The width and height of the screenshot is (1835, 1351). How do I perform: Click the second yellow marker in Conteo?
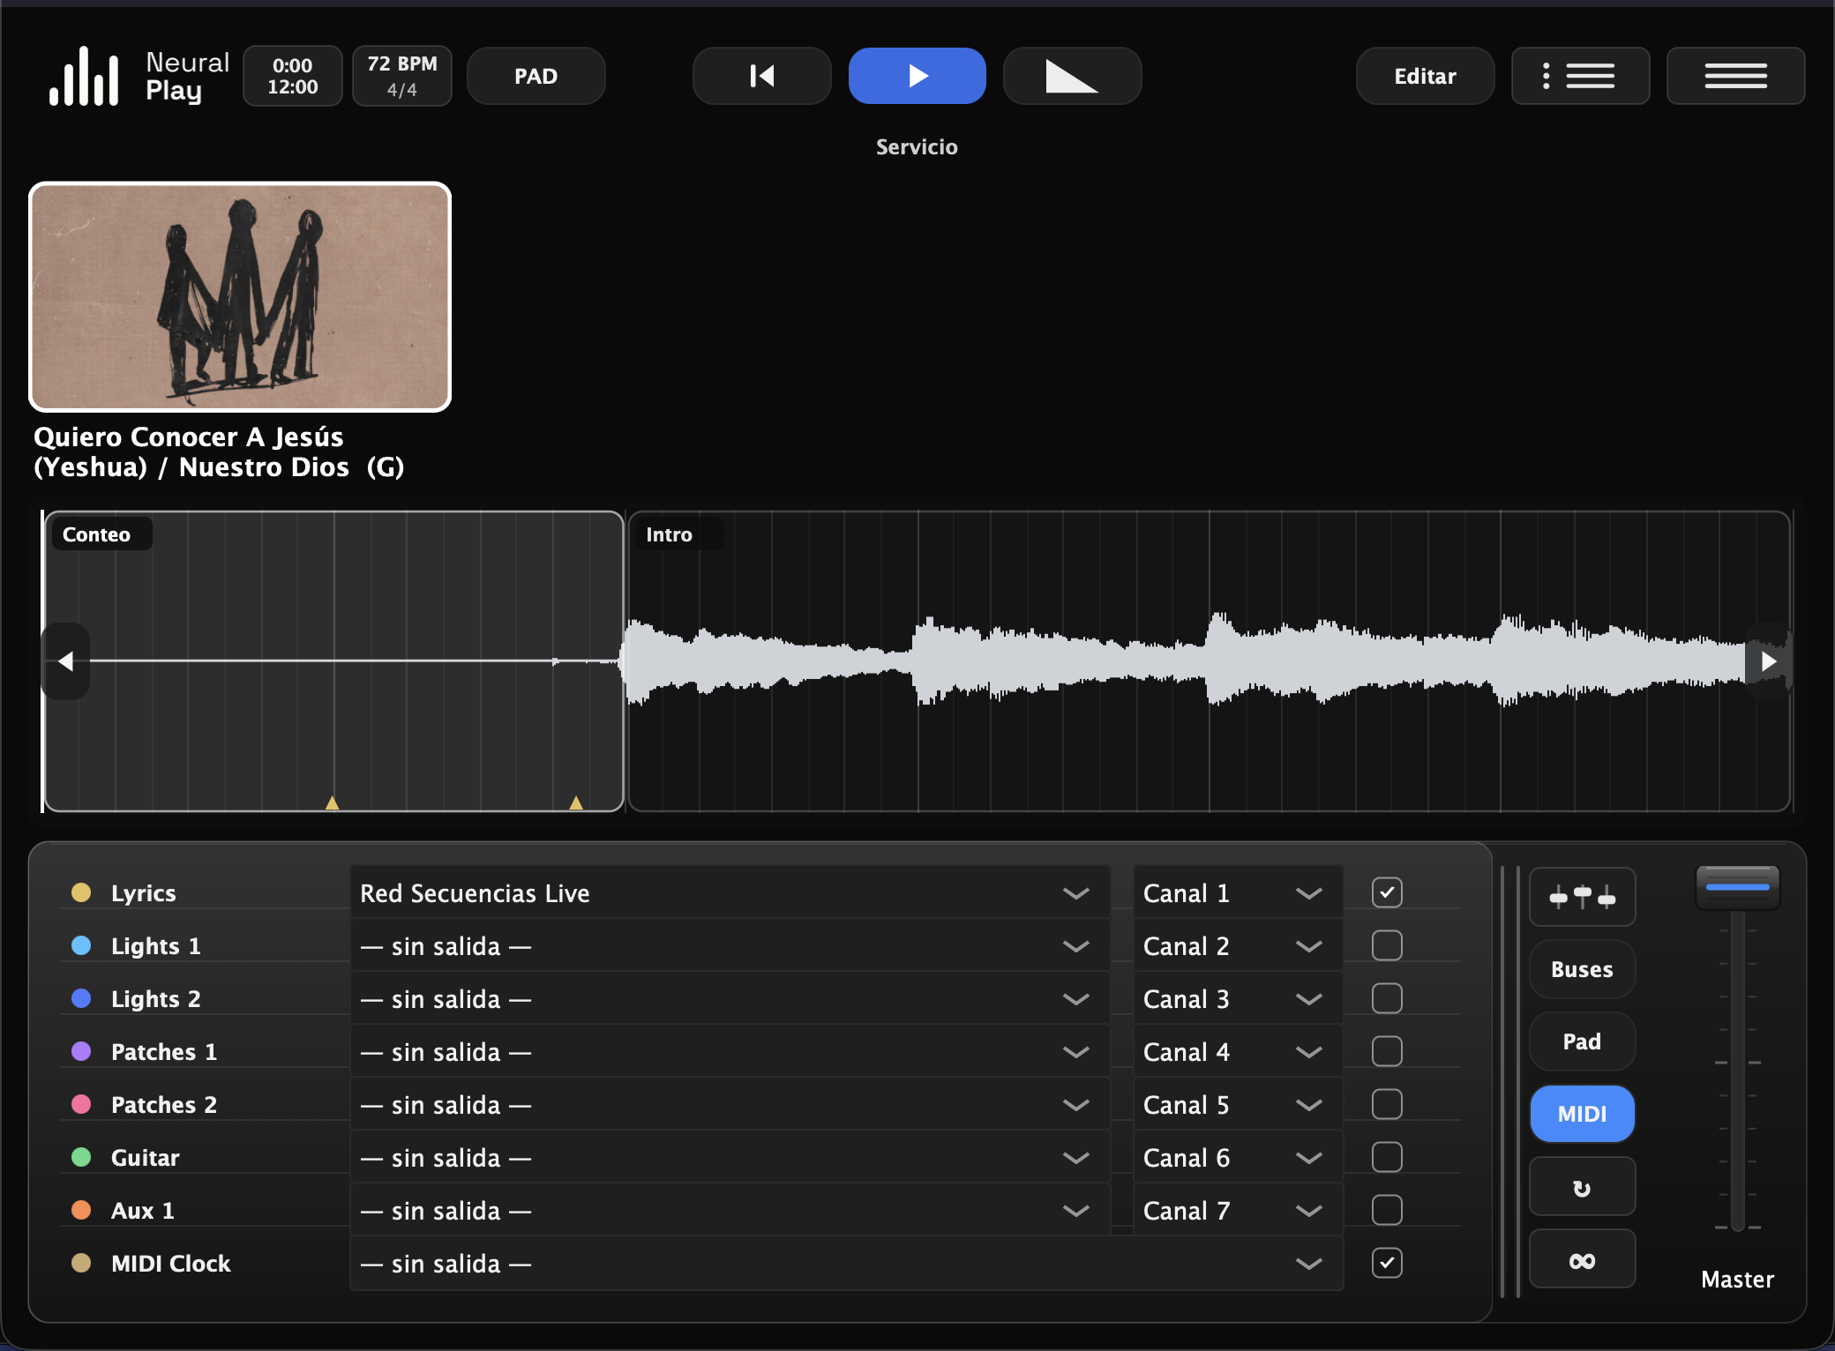pyautogui.click(x=576, y=802)
